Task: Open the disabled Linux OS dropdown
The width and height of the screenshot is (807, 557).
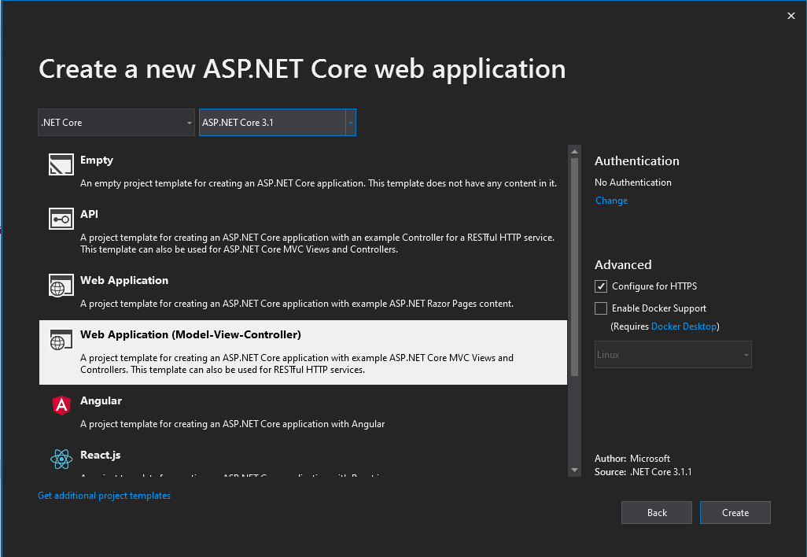Action: point(672,355)
